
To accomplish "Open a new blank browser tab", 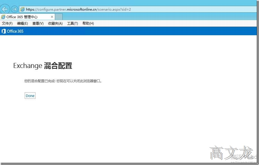I will tap(59, 17).
